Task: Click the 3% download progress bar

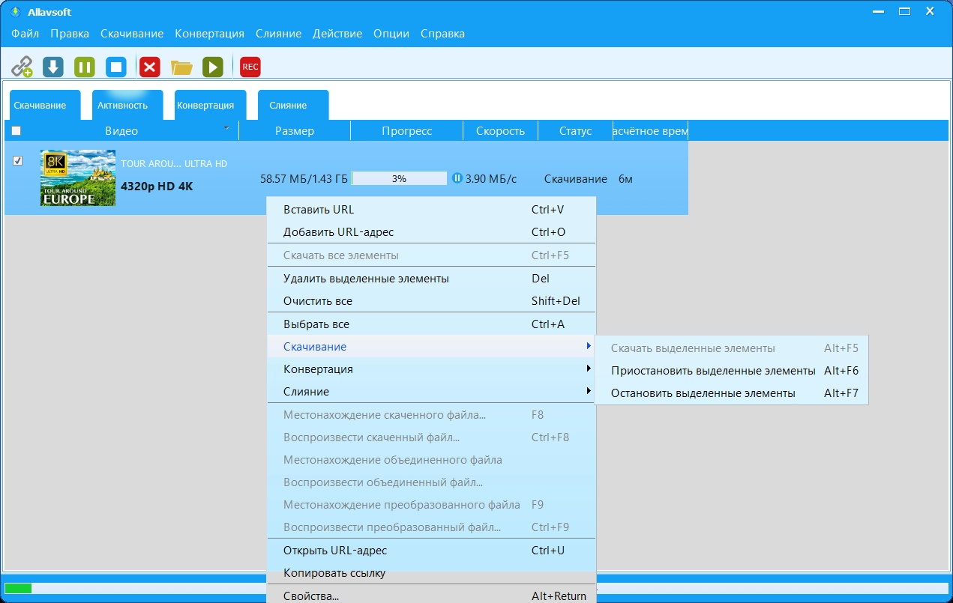Action: click(x=399, y=179)
